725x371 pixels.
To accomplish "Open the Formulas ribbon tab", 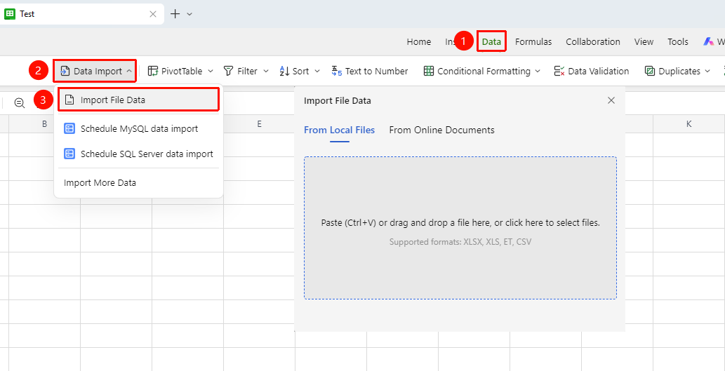I will tap(533, 41).
